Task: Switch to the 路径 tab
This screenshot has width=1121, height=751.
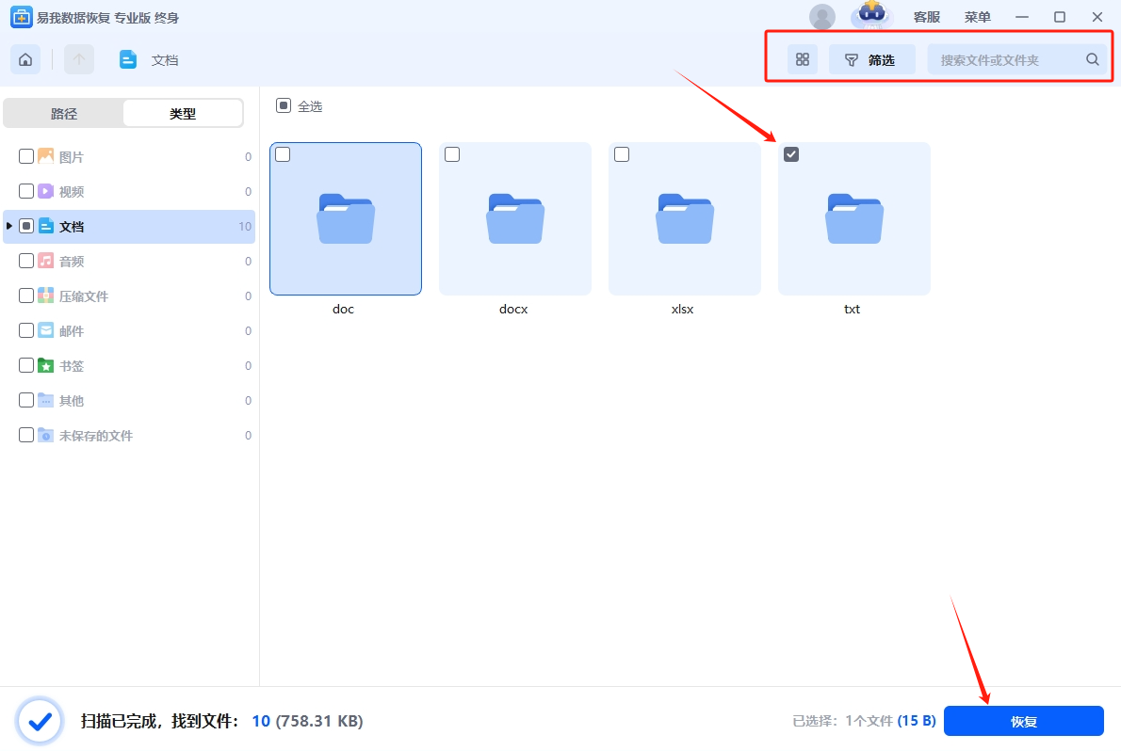Action: [64, 114]
